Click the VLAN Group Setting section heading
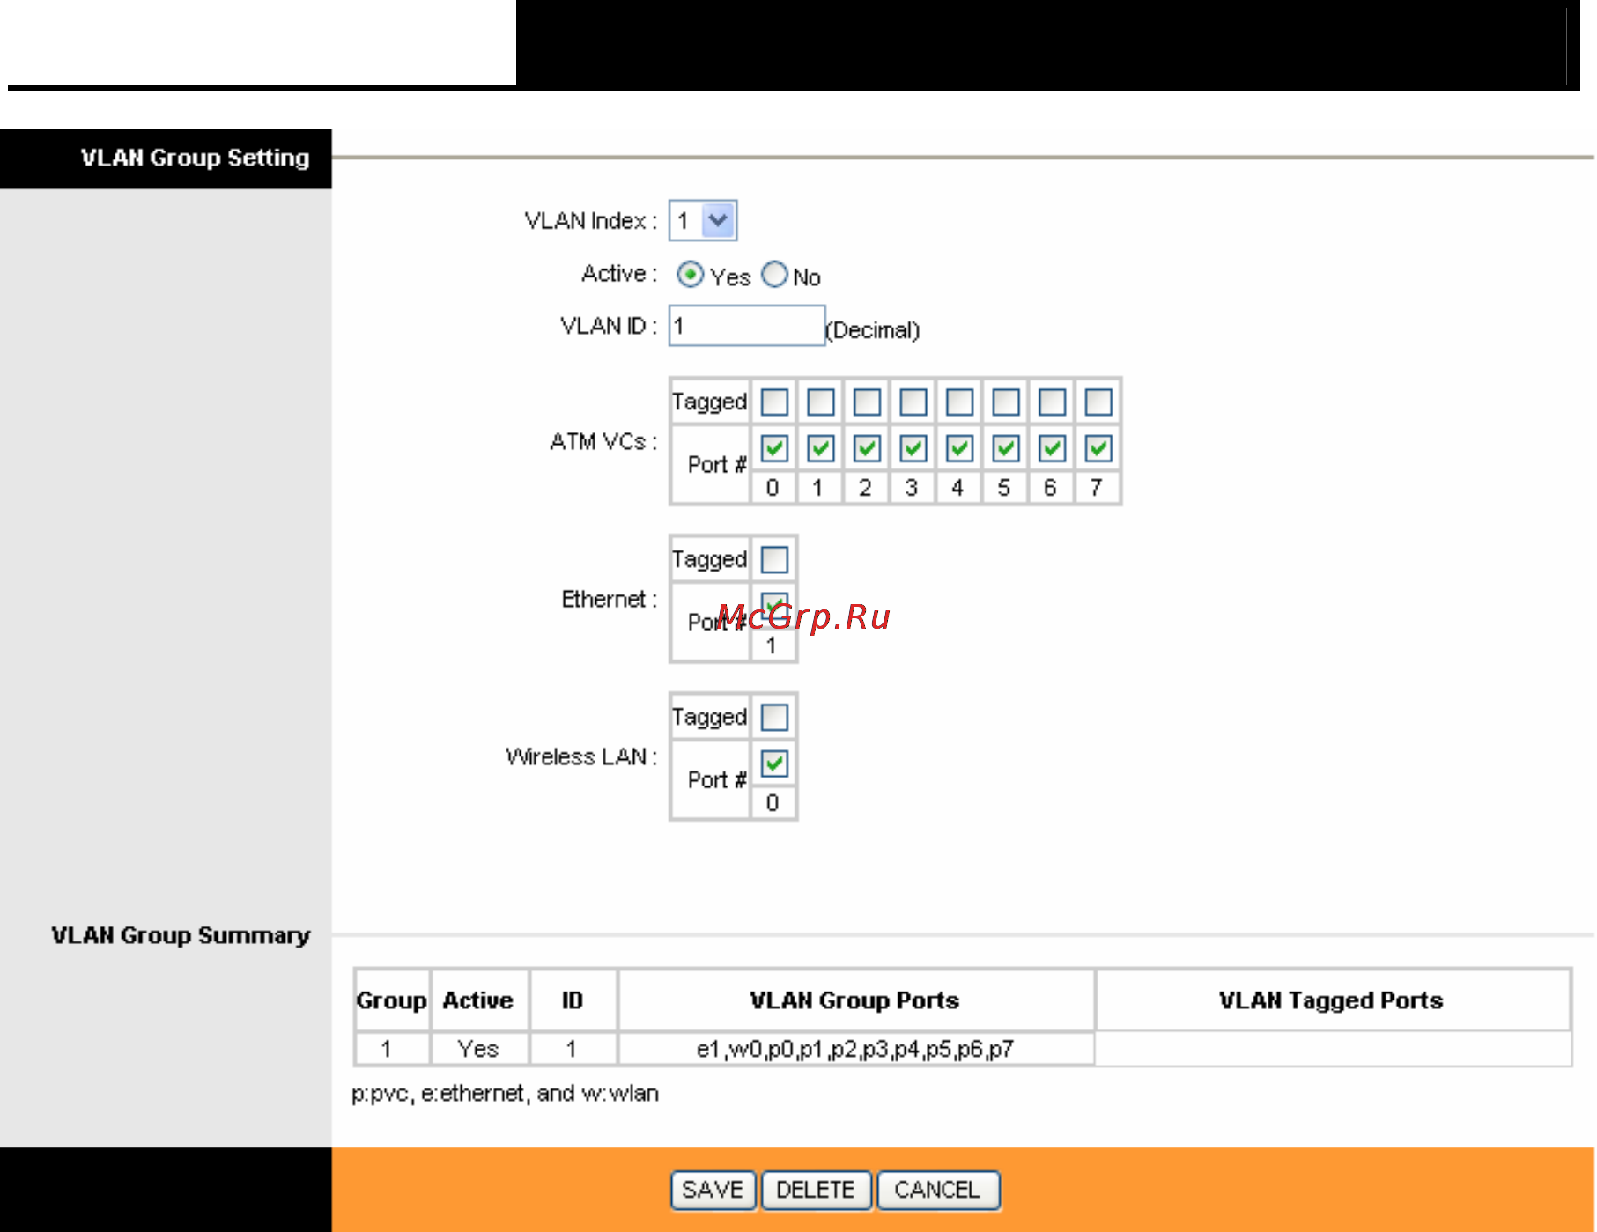This screenshot has width=1597, height=1232. point(195,158)
